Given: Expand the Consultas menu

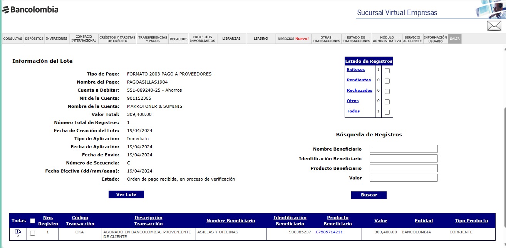Looking at the screenshot, I should pos(13,39).
